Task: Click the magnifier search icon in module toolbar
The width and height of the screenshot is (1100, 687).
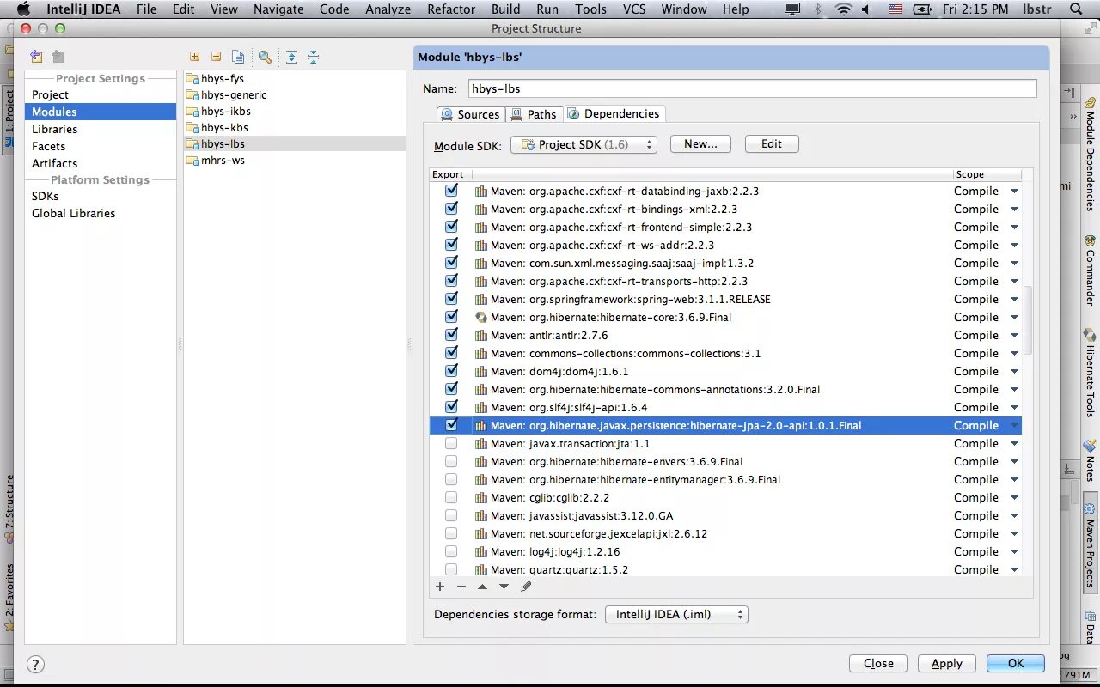Action: pyautogui.click(x=265, y=57)
